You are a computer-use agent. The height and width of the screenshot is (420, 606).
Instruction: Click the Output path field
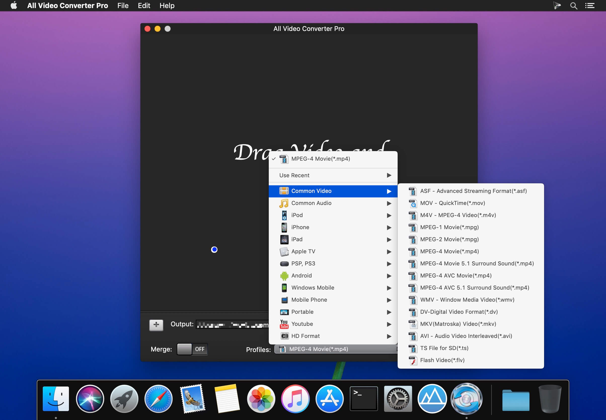pyautogui.click(x=232, y=325)
